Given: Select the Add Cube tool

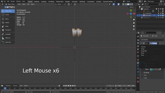Looking at the screenshot, I should coord(8,42).
